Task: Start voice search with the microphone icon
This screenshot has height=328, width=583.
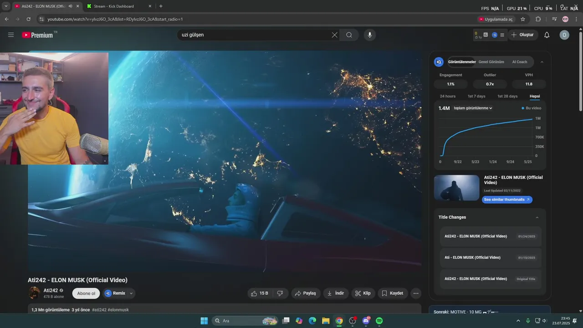Action: (369, 35)
